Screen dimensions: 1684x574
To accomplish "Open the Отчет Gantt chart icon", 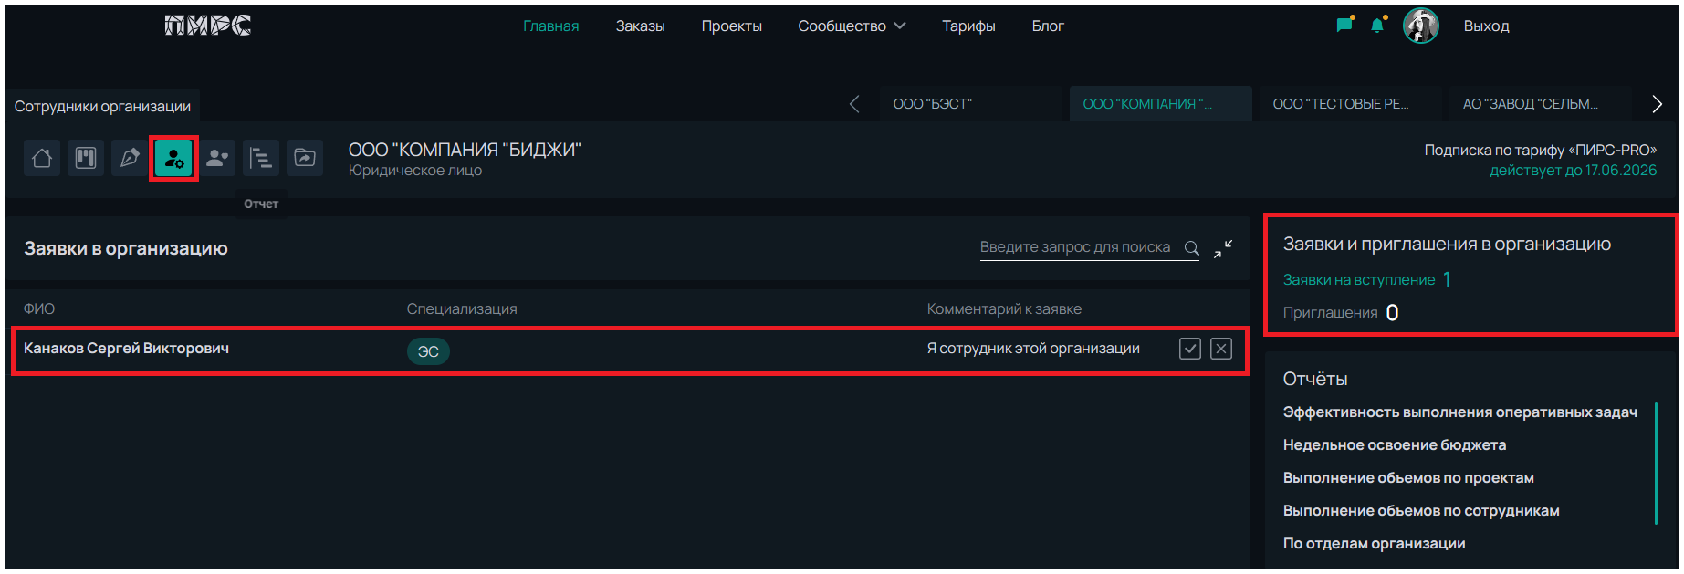I will click(261, 158).
